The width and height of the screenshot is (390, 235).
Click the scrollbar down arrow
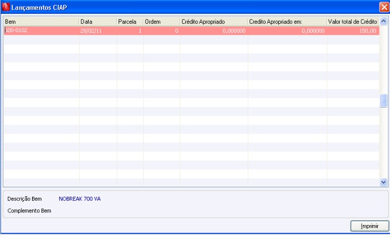[x=383, y=182]
